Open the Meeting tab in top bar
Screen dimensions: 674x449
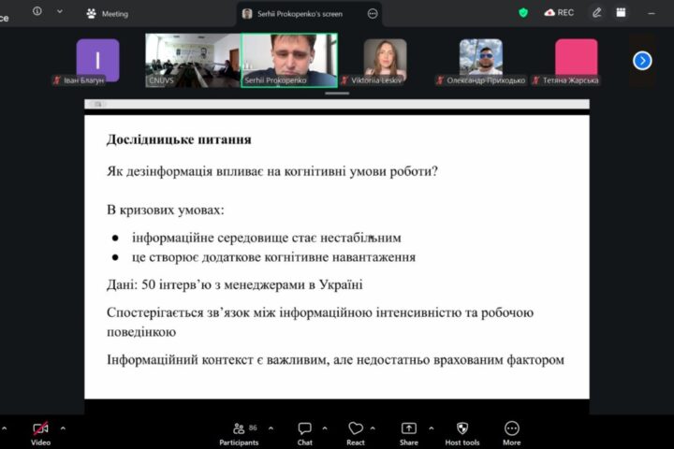coord(107,13)
